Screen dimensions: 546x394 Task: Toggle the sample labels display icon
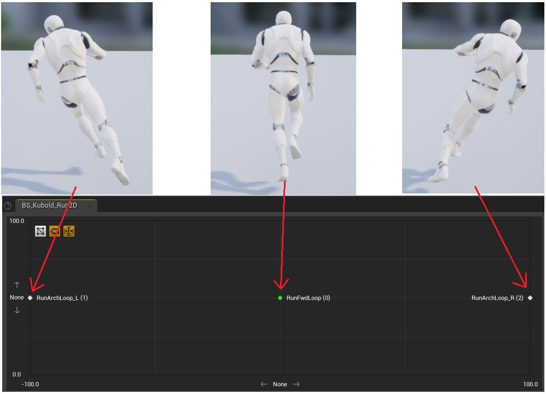coord(54,231)
